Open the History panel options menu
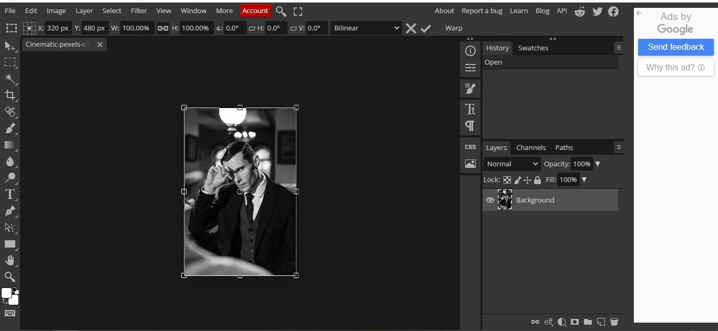Screen dimensions: 718x331 pyautogui.click(x=619, y=48)
